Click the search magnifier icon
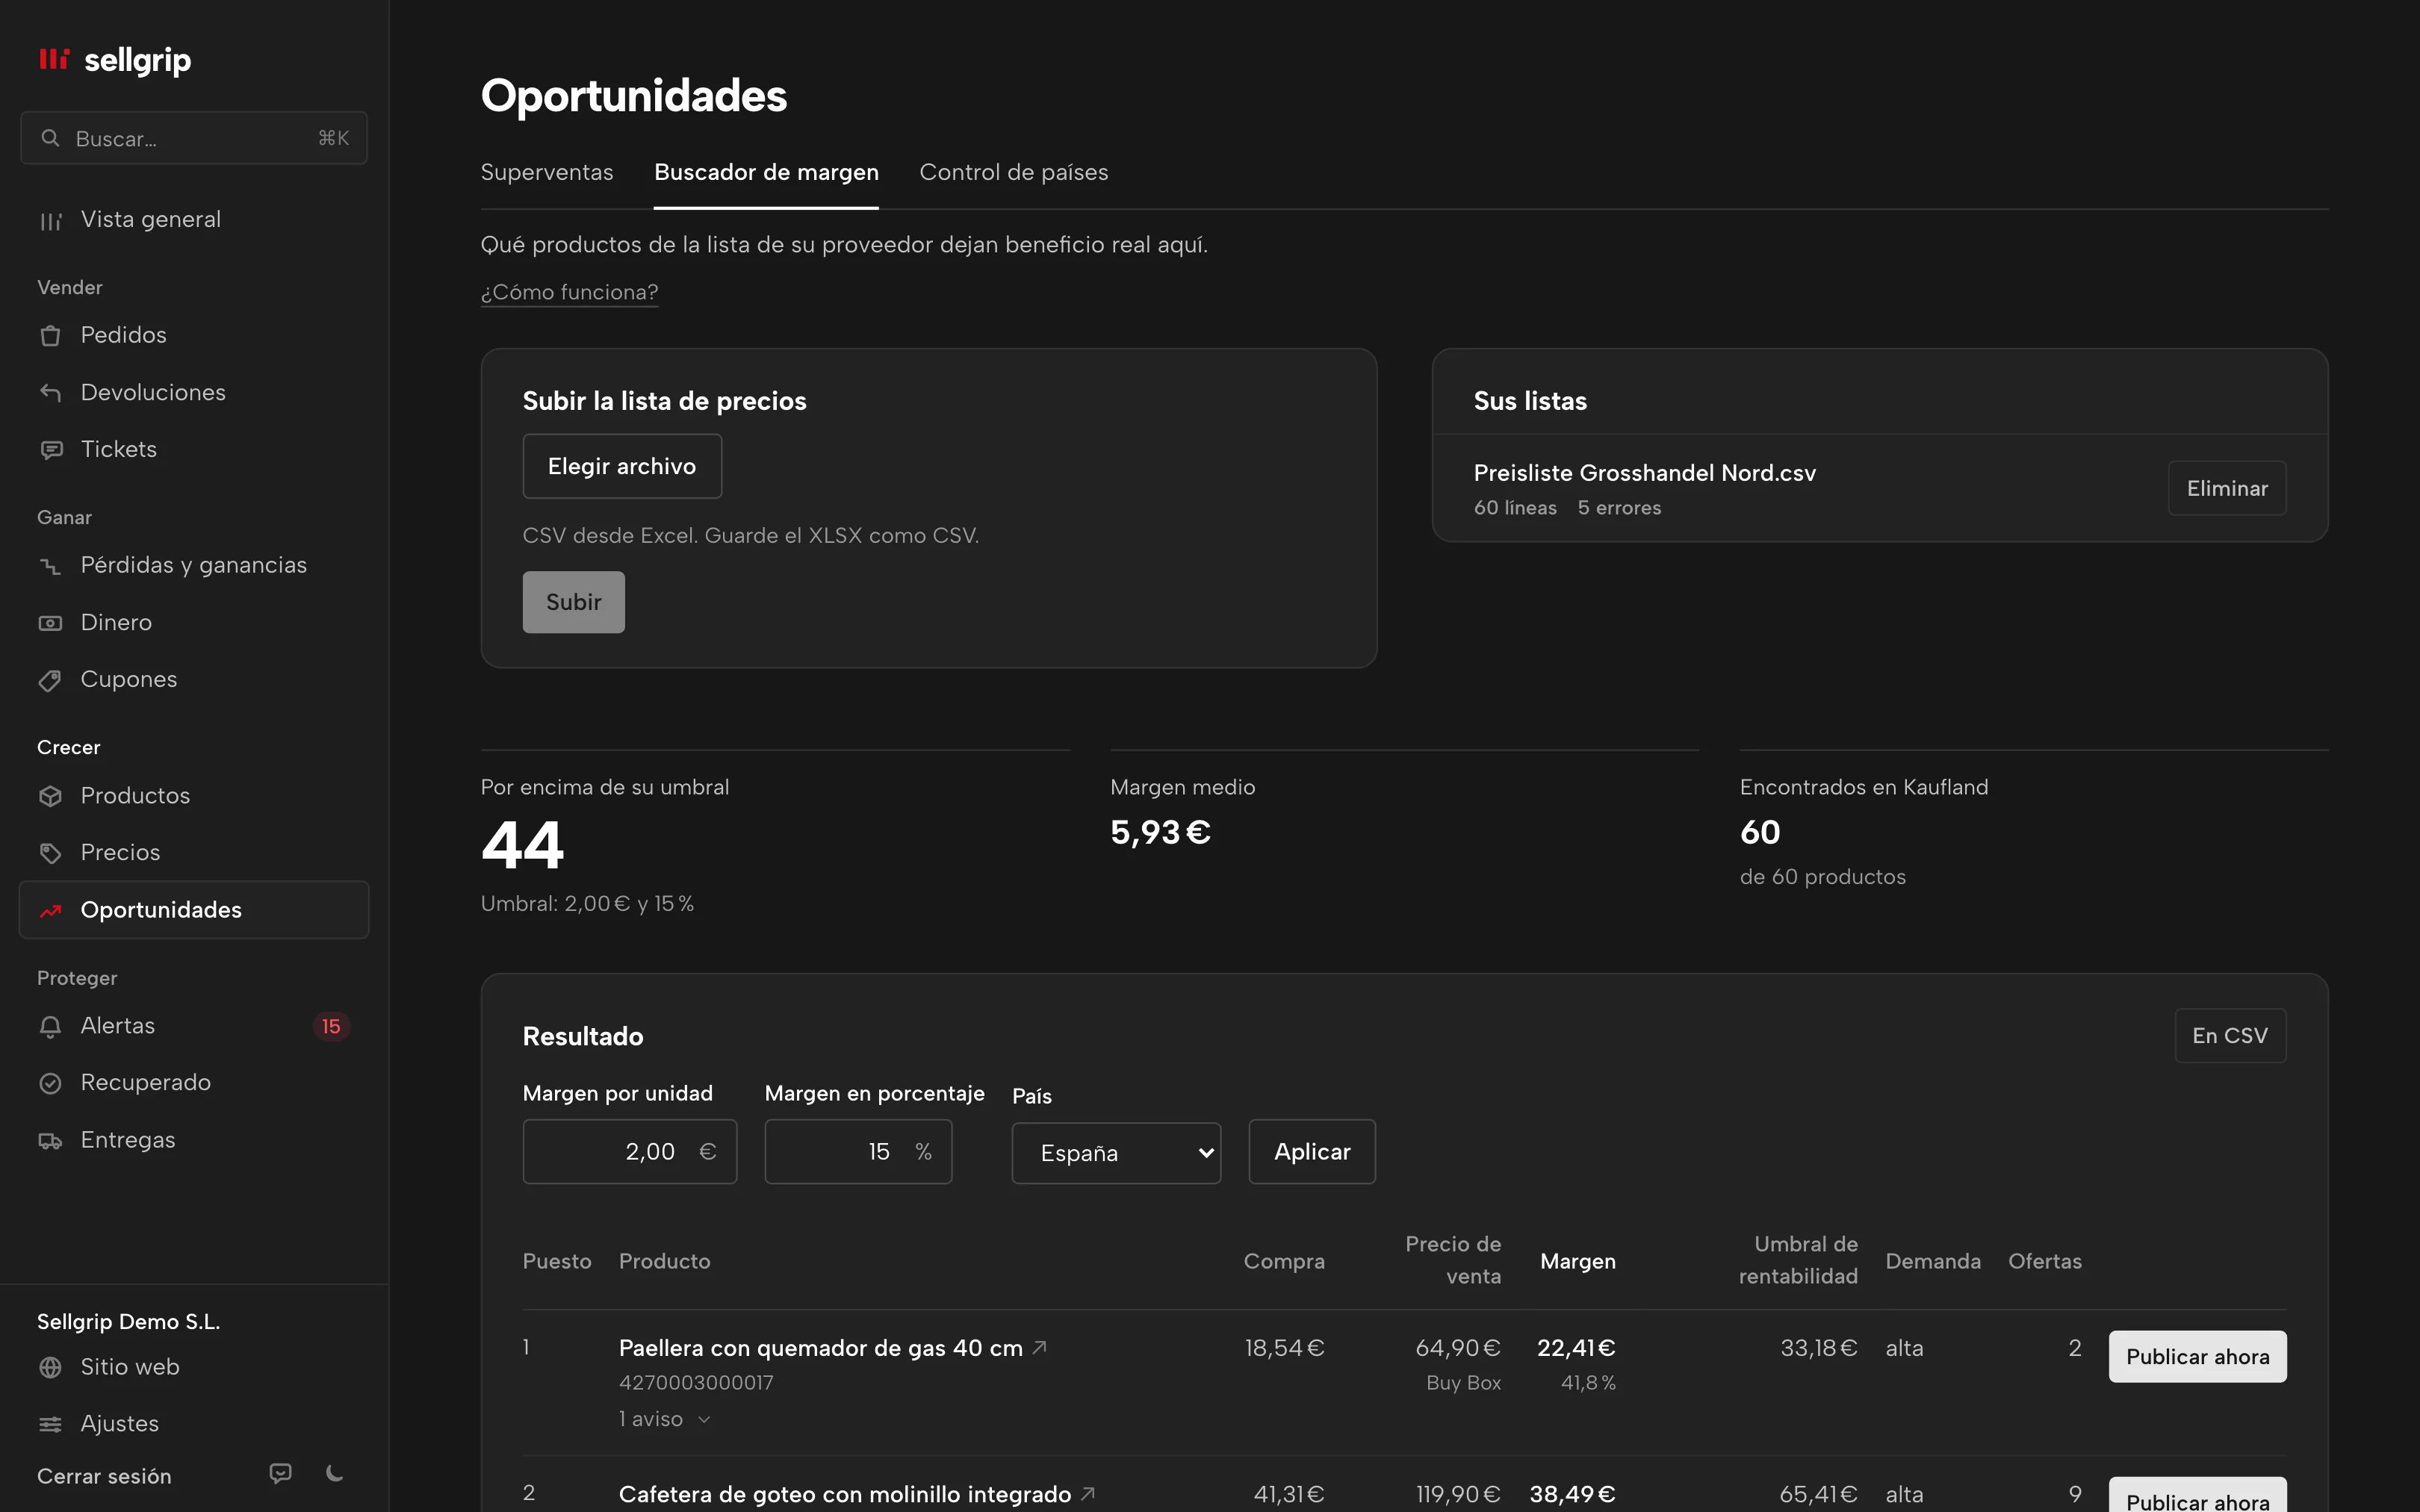2420x1512 pixels. pyautogui.click(x=50, y=138)
